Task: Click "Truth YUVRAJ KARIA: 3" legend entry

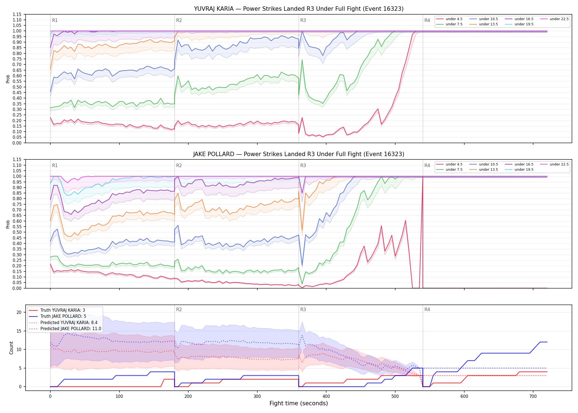Action: click(57, 310)
